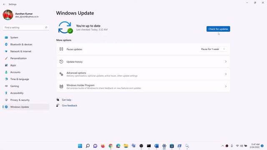Open the Windows Insider Program row
This screenshot has height=150, width=267.
tap(143, 86)
